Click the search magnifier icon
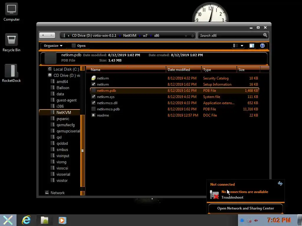The height and width of the screenshot is (226, 302). [265, 35]
